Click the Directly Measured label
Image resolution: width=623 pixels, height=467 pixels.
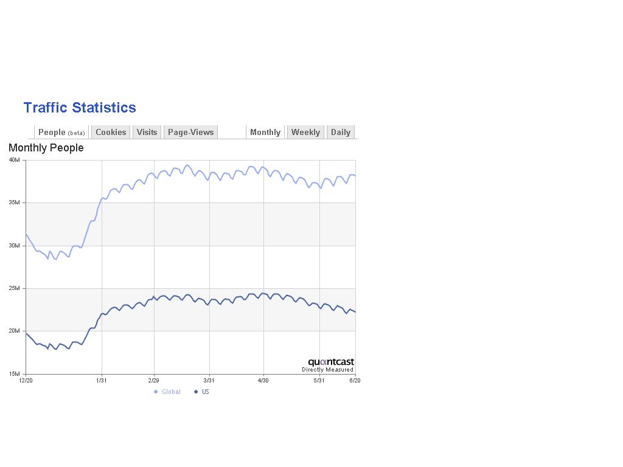click(x=327, y=370)
